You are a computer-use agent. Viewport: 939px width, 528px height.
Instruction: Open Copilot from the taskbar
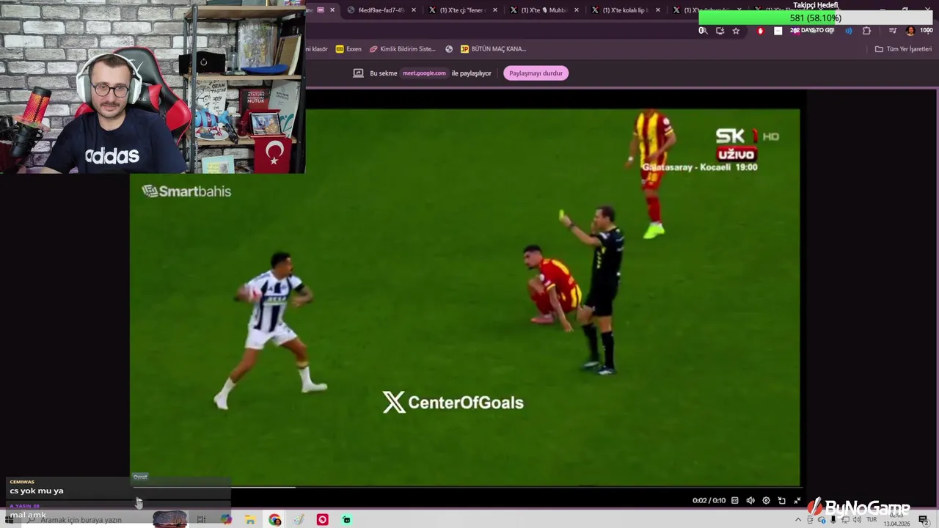coord(226,520)
